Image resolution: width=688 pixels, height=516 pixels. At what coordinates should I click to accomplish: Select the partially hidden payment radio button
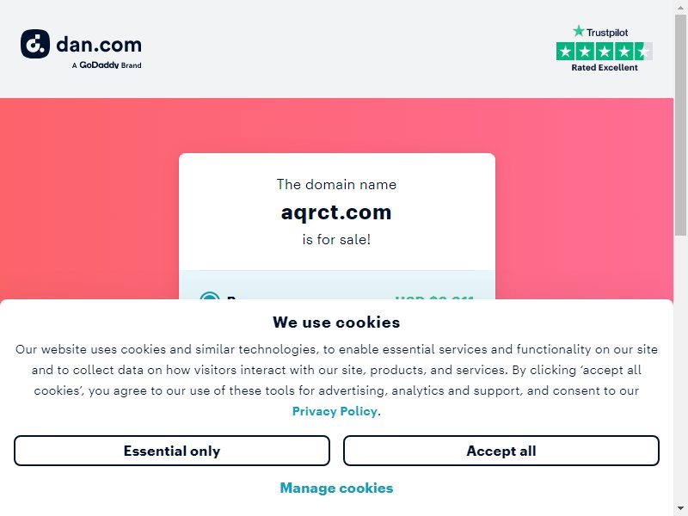209,296
